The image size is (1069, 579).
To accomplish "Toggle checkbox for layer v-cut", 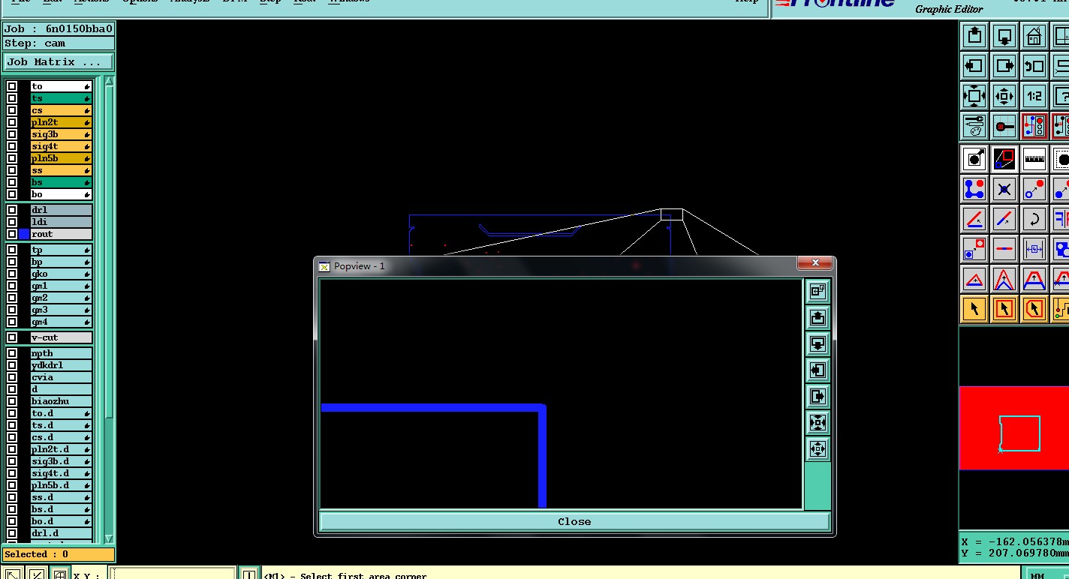I will (x=12, y=337).
